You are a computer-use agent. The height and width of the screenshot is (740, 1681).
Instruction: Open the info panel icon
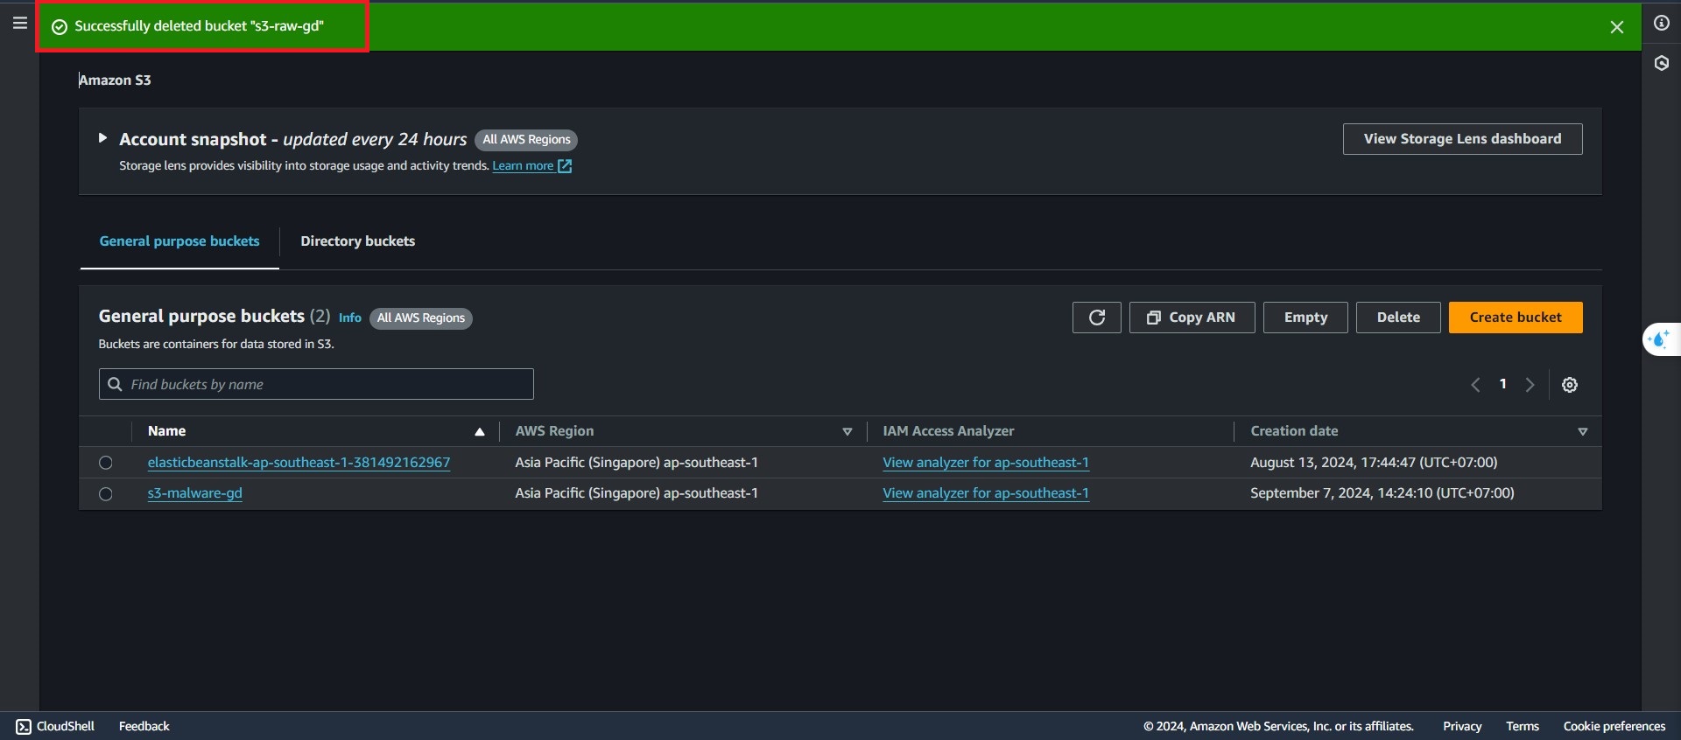click(1661, 24)
